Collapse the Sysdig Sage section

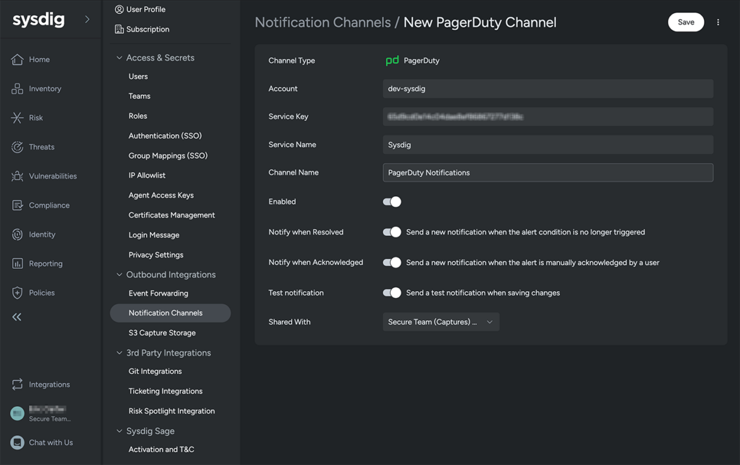[x=120, y=431]
